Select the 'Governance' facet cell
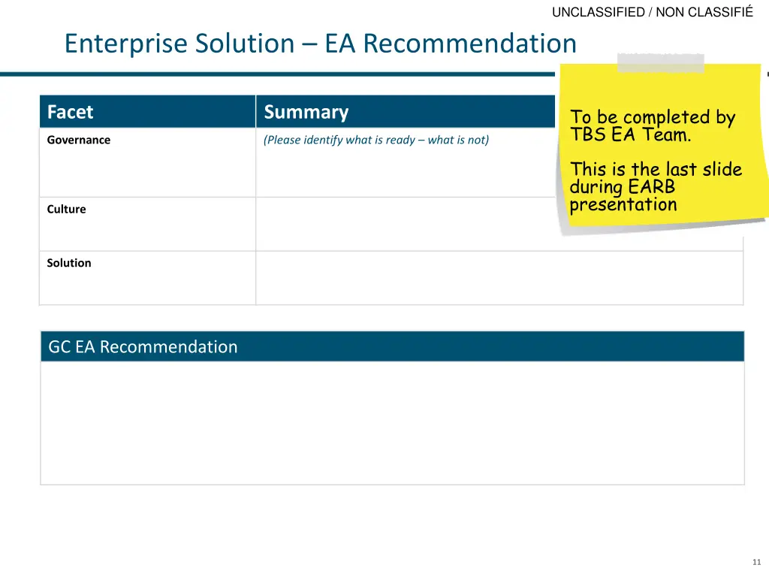Viewport: 769px width, 577px height. 147,162
